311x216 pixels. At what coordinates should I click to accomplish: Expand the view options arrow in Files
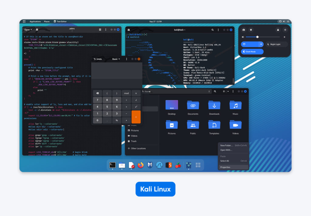click(x=228, y=91)
